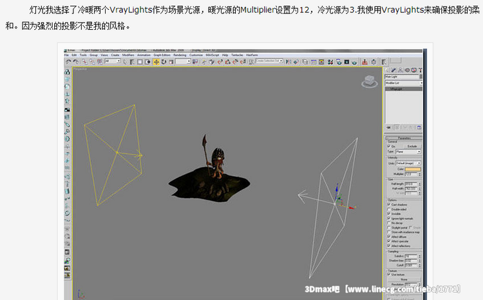Open the Animation menu
Image resolution: width=483 pixels, height=300 pixels.
point(144,55)
